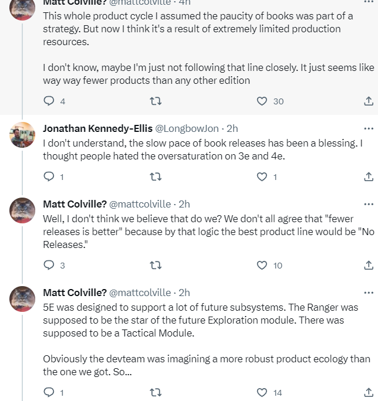Open more options on "5E was designed" tweet

[x=369, y=293]
